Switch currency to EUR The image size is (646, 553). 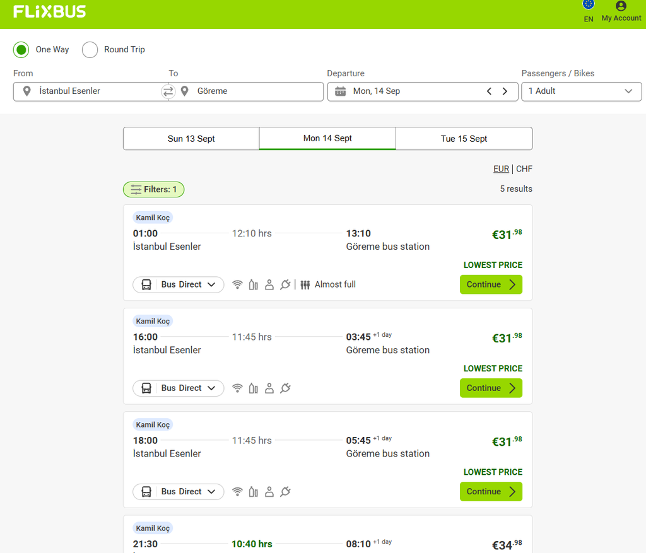point(501,169)
